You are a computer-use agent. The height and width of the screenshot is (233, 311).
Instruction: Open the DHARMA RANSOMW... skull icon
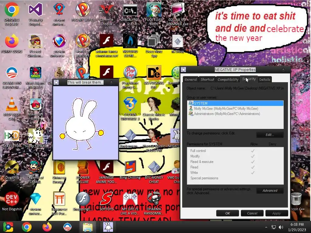154,203
